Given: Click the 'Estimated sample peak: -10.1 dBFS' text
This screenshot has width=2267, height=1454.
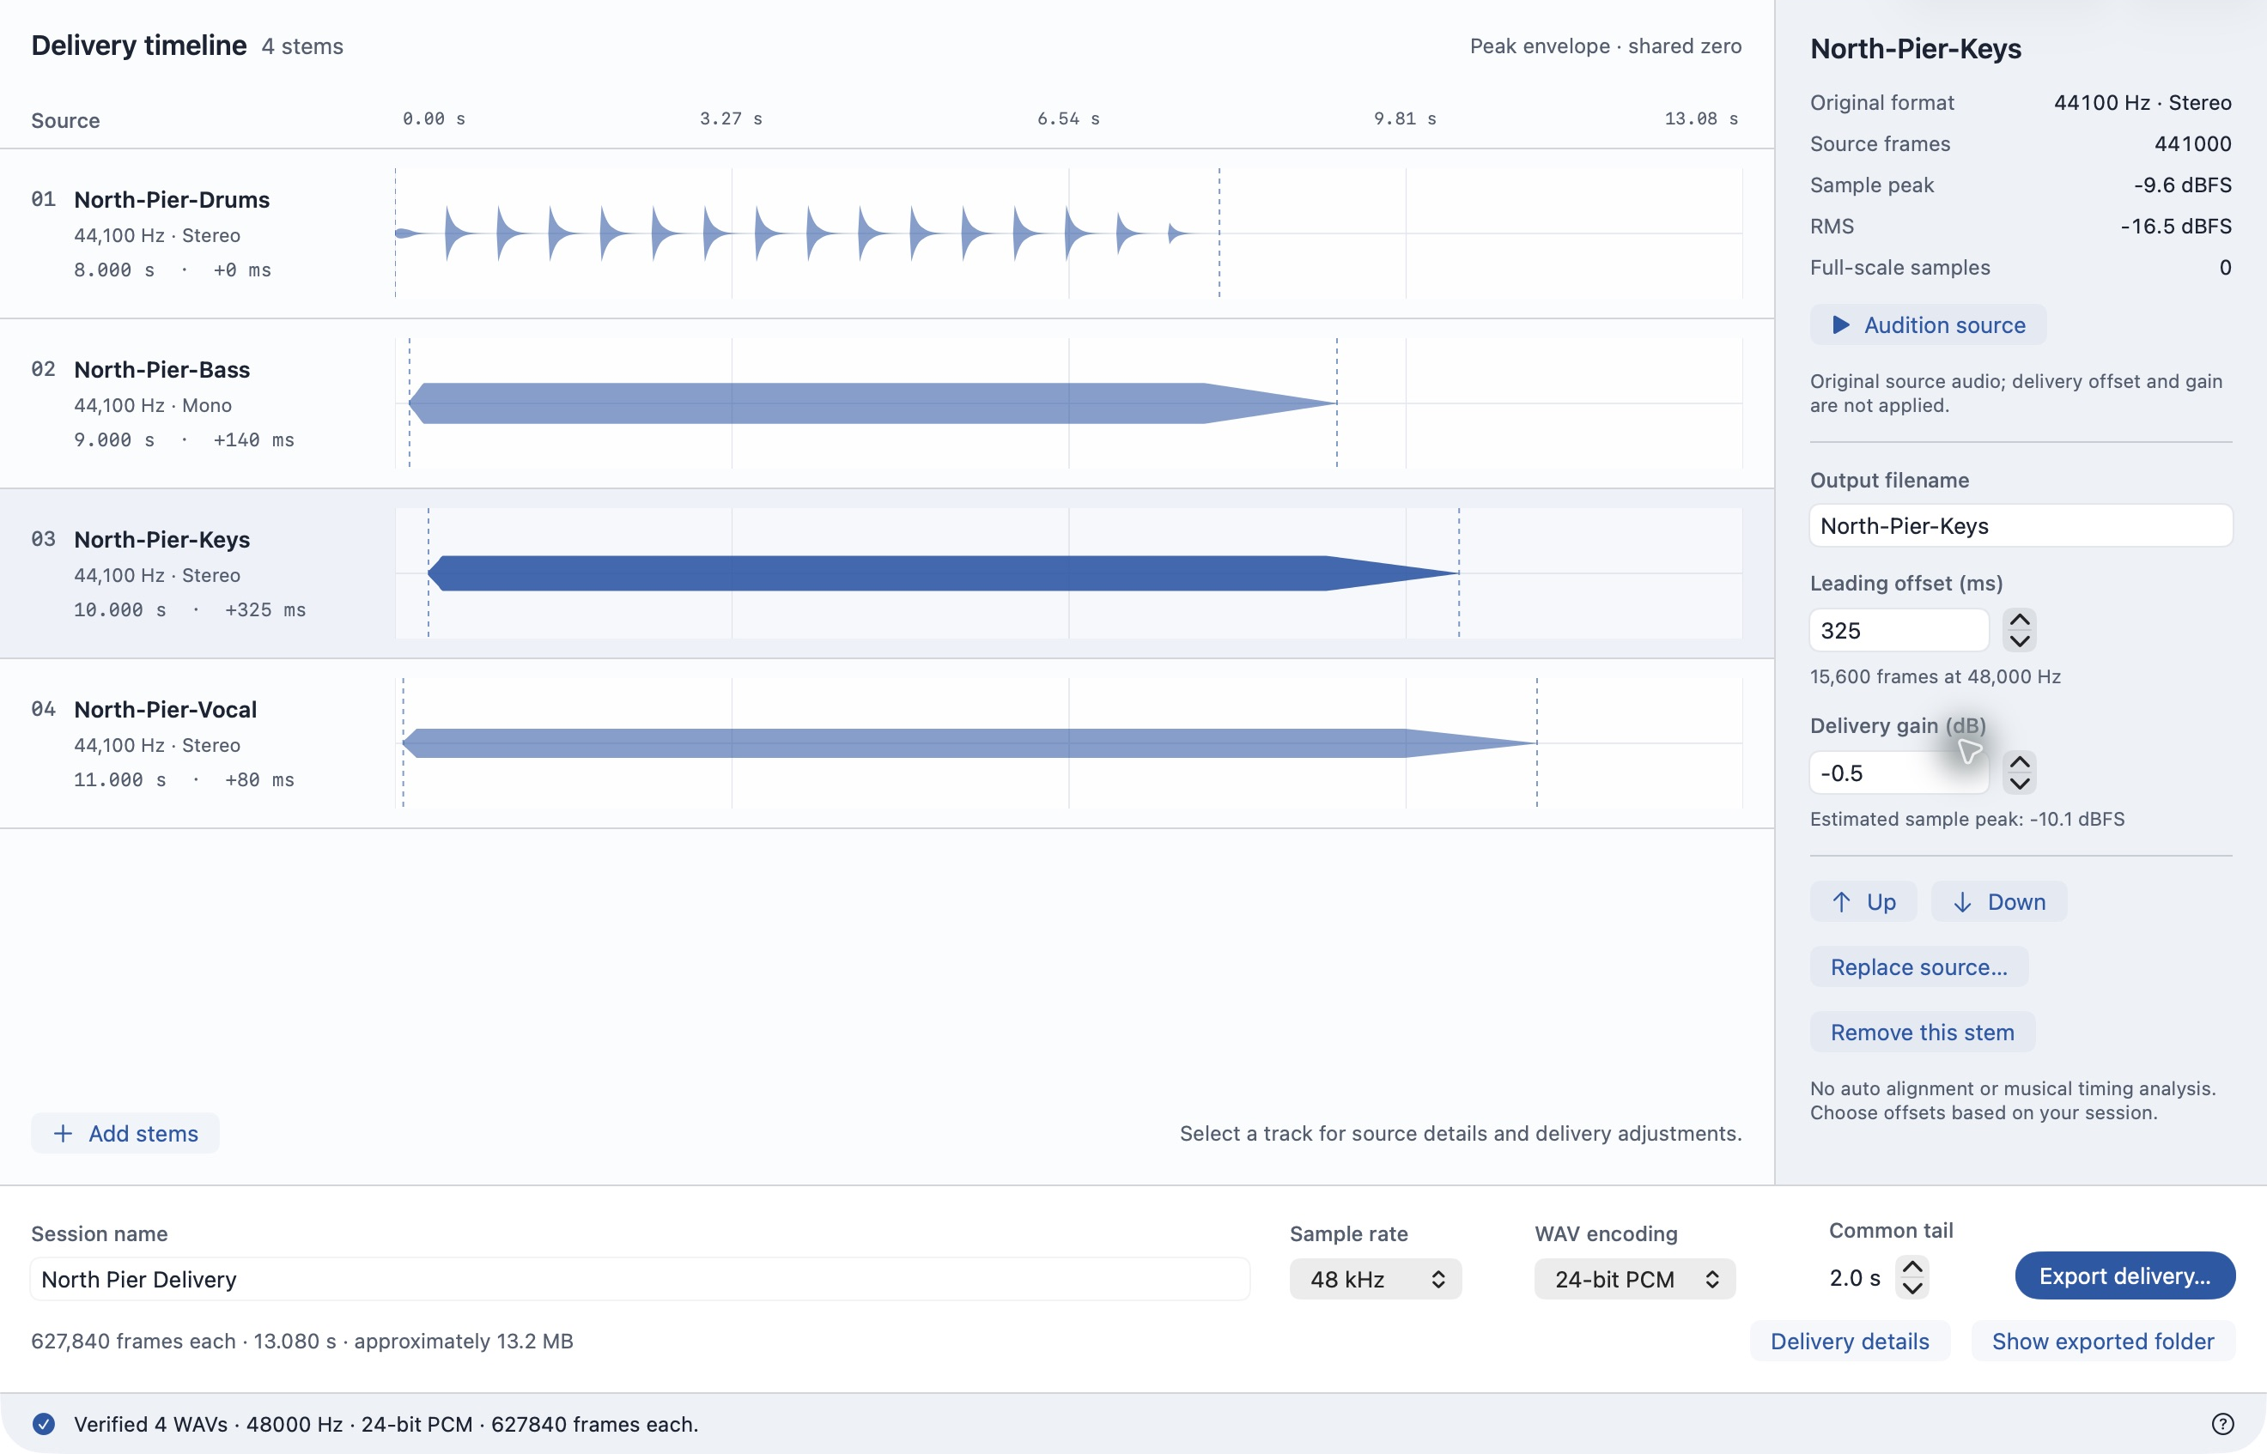Looking at the screenshot, I should tap(1966, 819).
